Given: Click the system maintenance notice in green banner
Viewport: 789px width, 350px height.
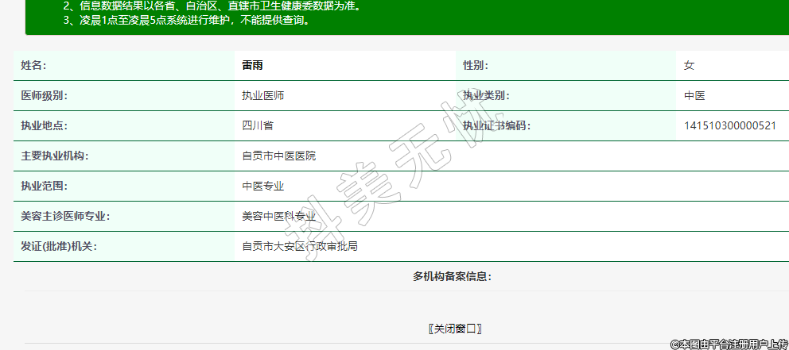Looking at the screenshot, I should point(186,20).
